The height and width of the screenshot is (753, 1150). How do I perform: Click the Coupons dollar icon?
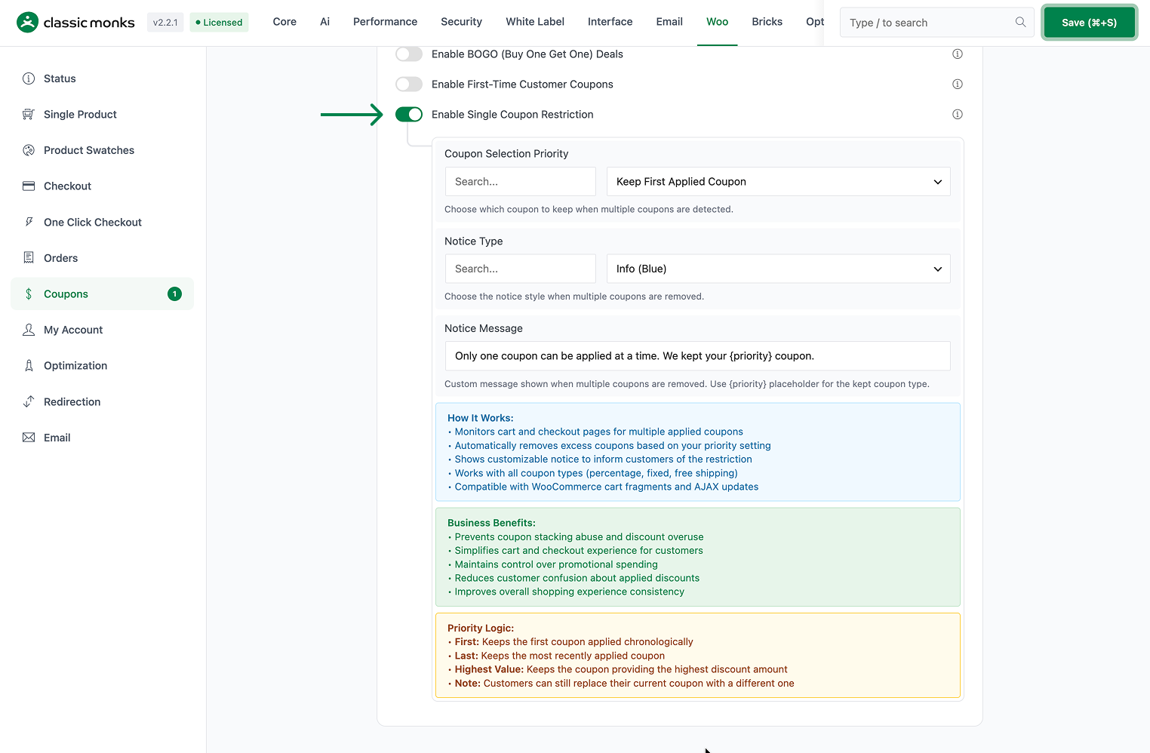[29, 294]
